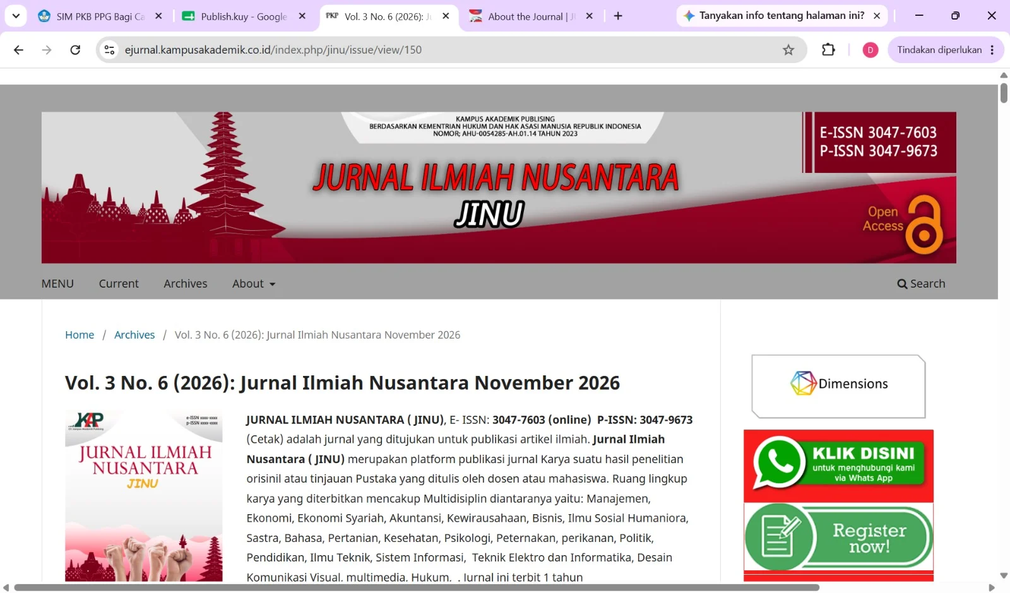1010x593 pixels.
Task: Click the horizontal scrollbar thumb
Action: click(417, 588)
